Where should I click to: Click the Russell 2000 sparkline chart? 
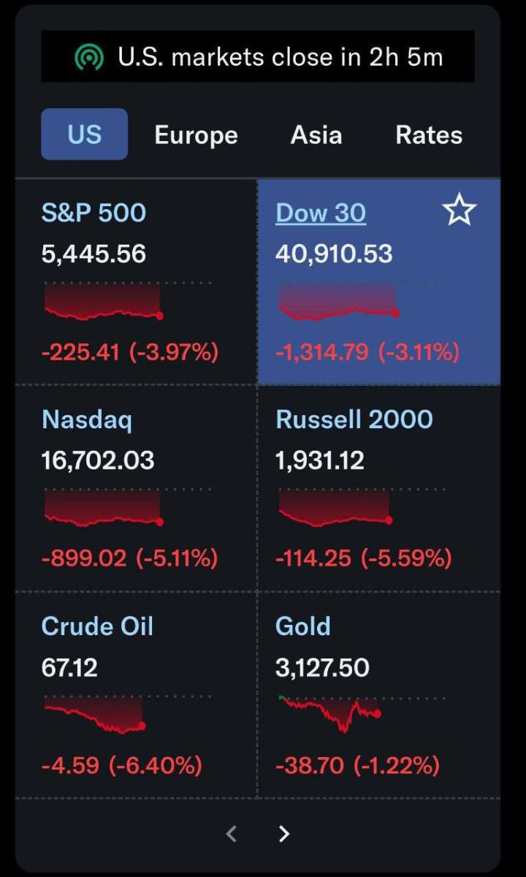(335, 509)
